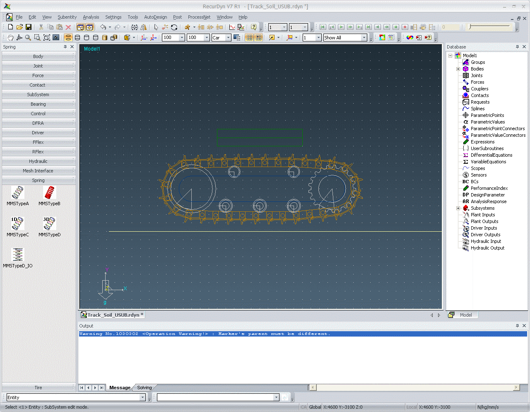
Task: Open the Analysis menu
Action: [x=91, y=17]
